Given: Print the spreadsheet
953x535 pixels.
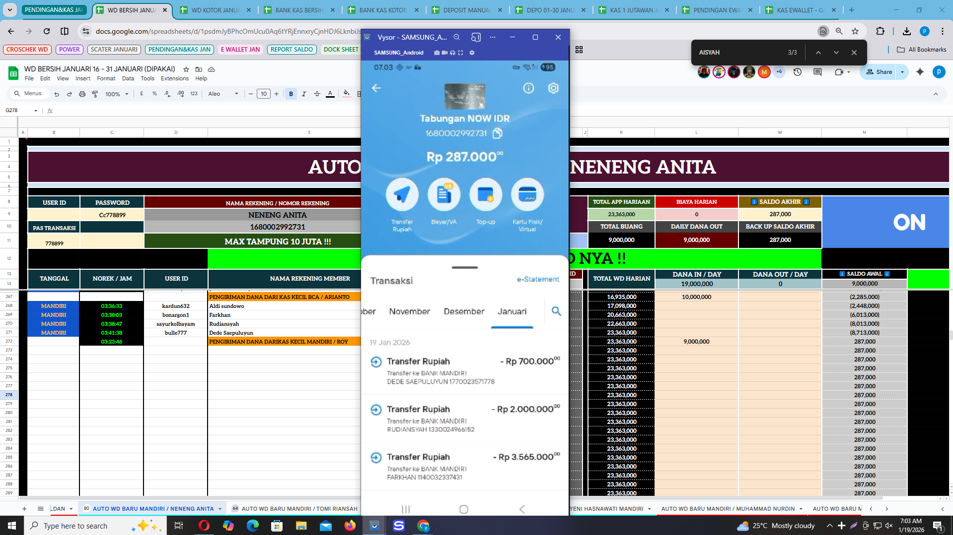Looking at the screenshot, I should (82, 94).
